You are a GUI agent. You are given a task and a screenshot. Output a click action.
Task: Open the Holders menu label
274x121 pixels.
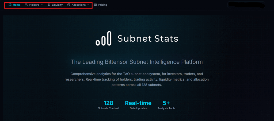34,5
